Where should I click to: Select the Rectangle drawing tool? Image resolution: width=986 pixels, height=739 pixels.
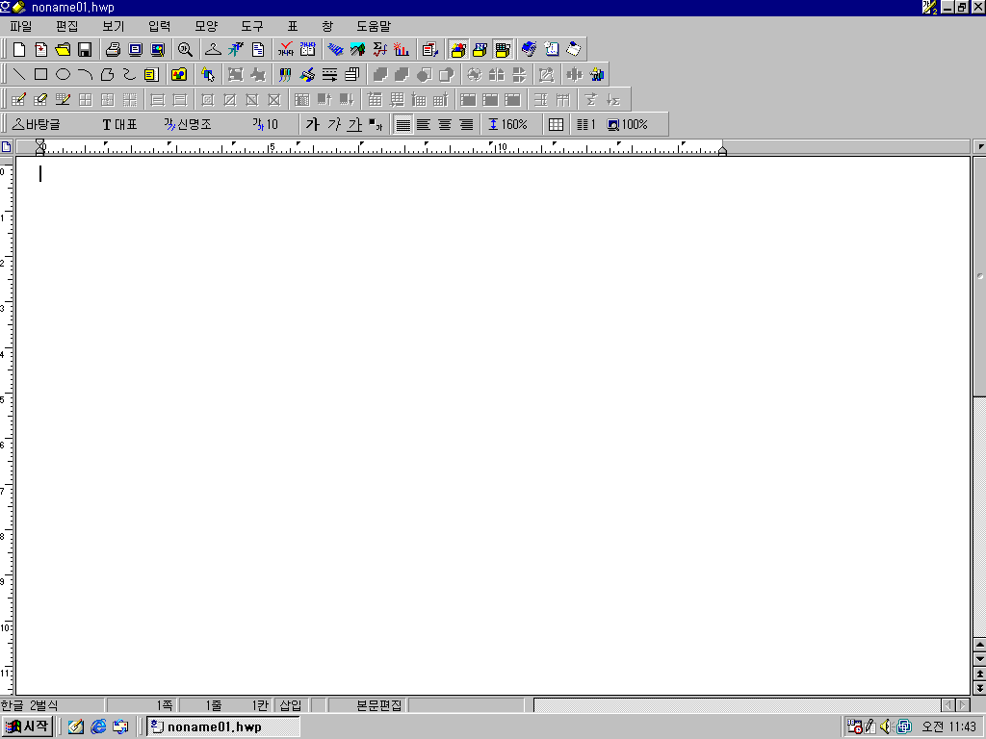coord(40,75)
